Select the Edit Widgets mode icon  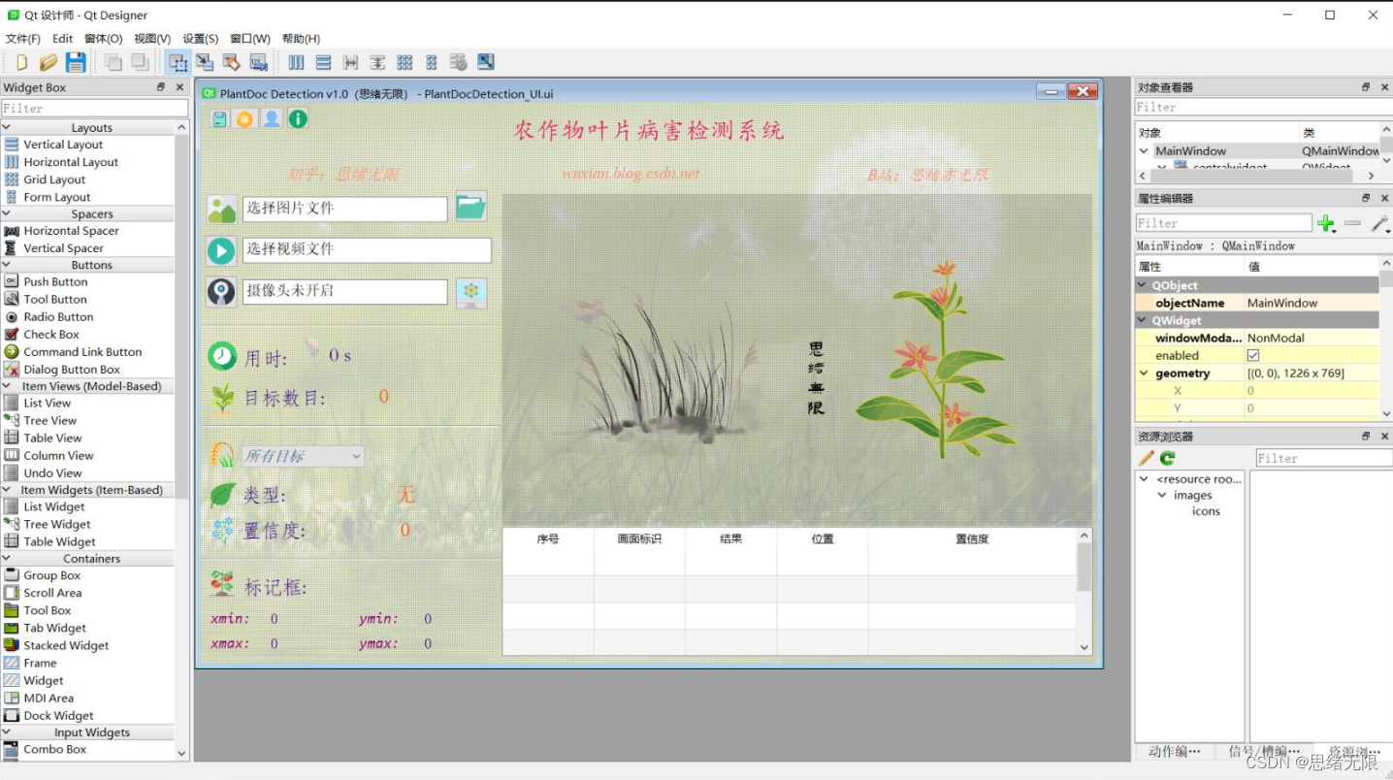[x=178, y=62]
